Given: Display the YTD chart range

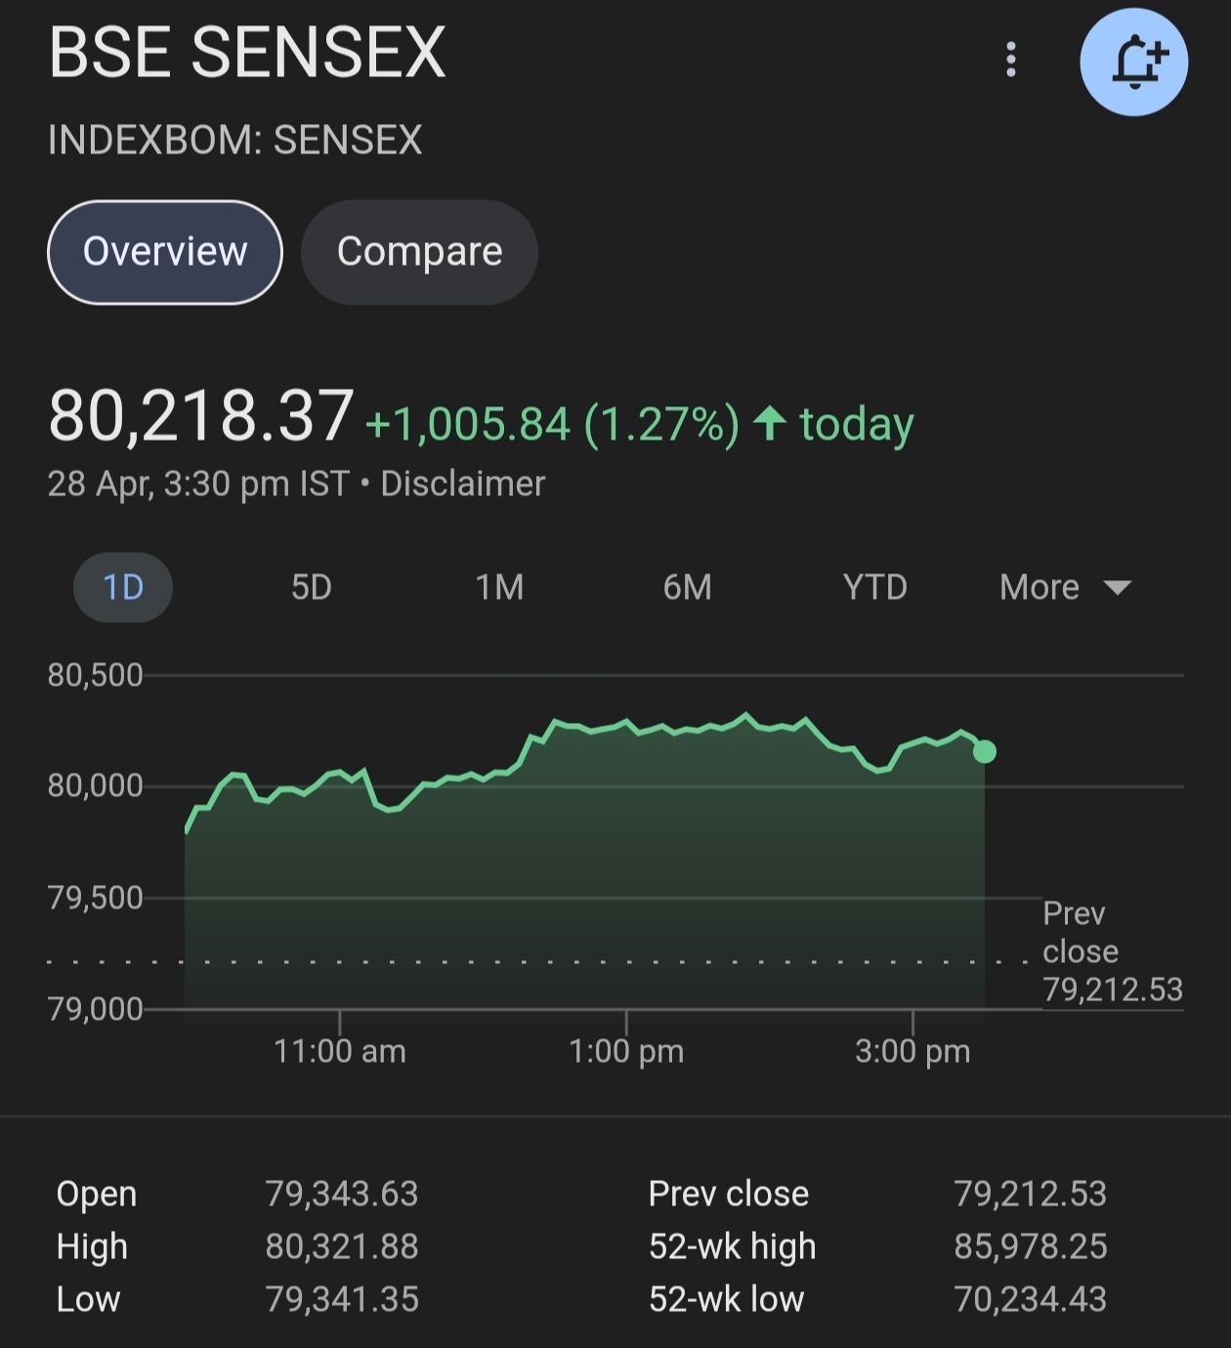Looking at the screenshot, I should coord(874,587).
